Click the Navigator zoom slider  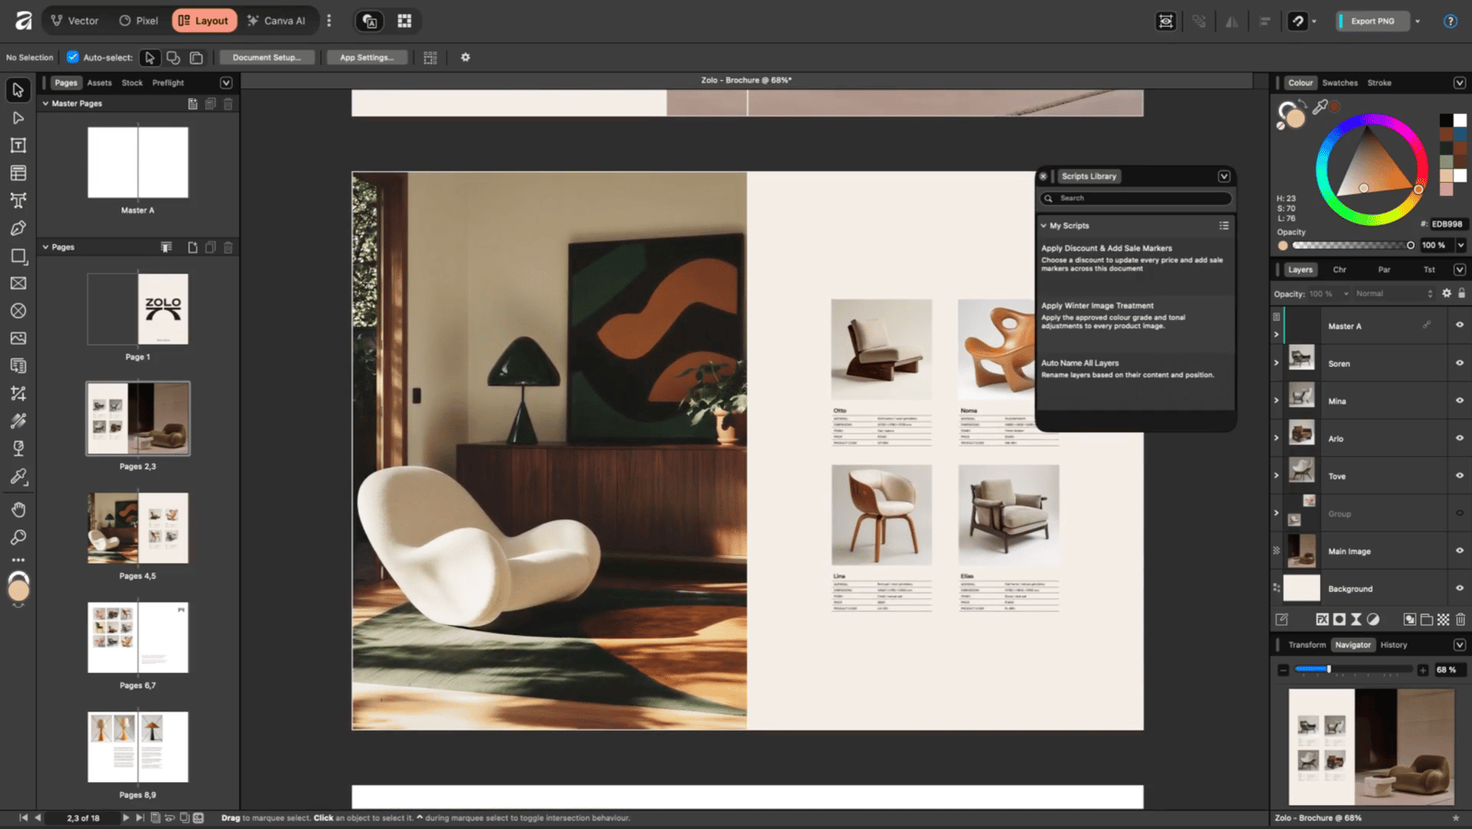click(x=1353, y=670)
